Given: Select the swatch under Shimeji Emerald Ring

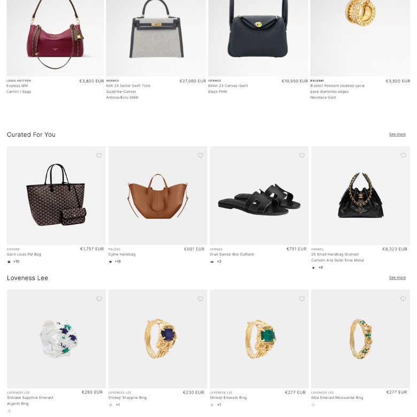Looking at the screenshot, I should tap(212, 405).
